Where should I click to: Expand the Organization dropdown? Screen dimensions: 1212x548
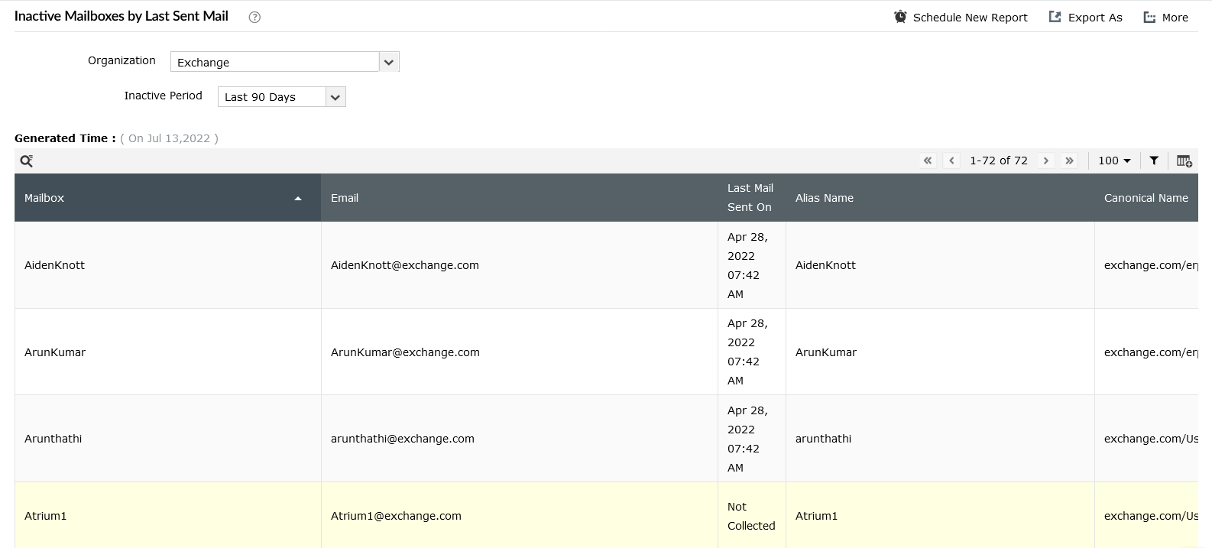click(x=389, y=62)
